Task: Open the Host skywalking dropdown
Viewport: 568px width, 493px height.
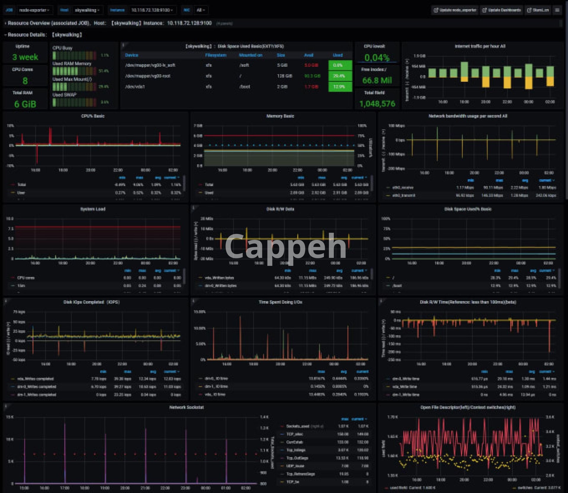Action: pyautogui.click(x=87, y=10)
